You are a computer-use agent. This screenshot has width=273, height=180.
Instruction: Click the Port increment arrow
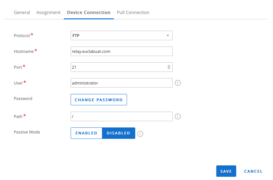[169, 65]
